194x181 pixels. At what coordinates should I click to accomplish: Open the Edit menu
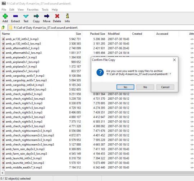click(x=12, y=10)
